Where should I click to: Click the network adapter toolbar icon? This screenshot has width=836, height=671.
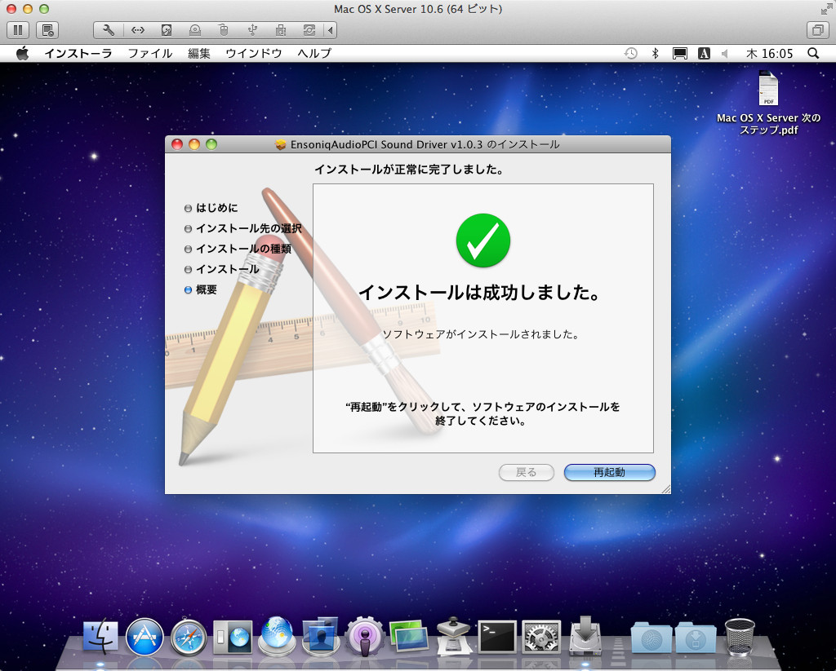pos(137,30)
